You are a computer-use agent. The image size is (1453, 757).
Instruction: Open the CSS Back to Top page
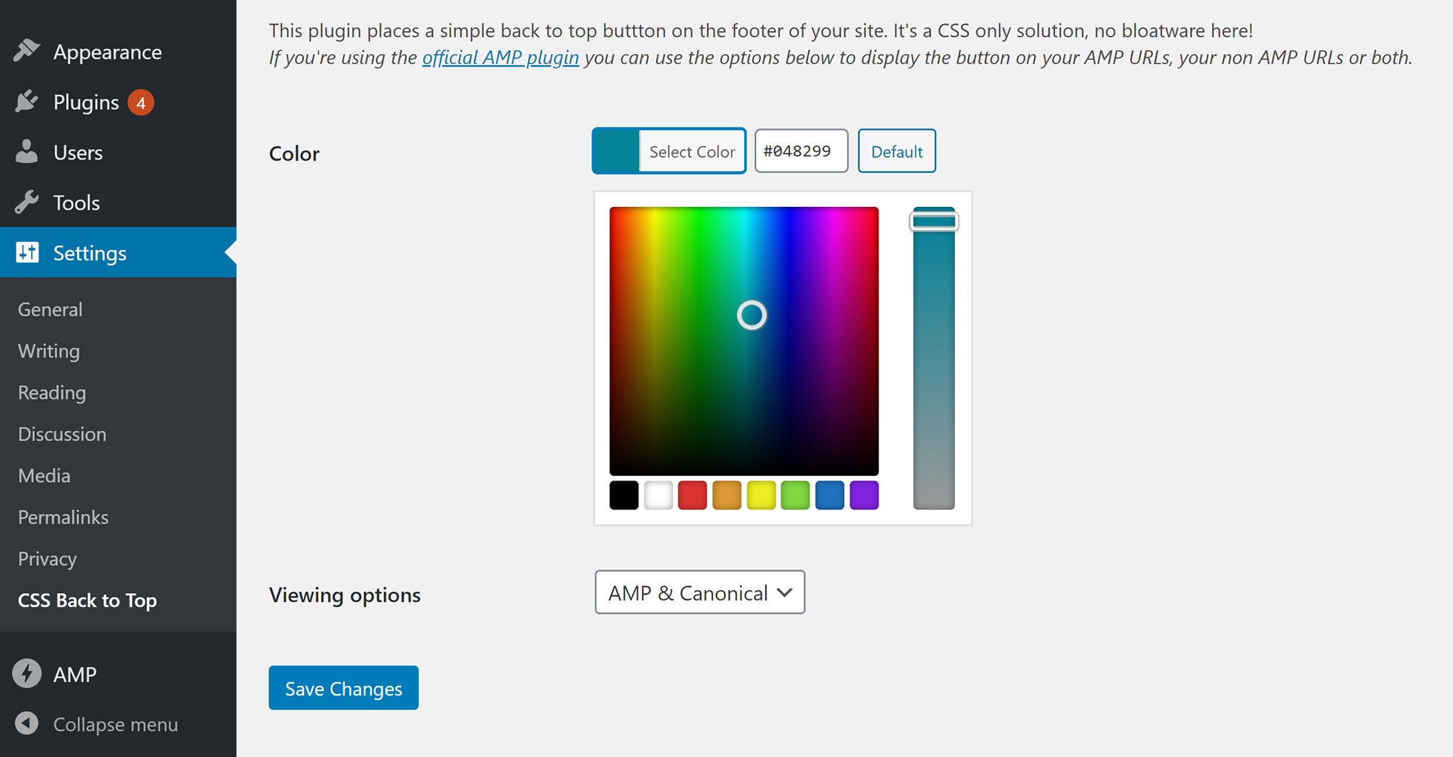pyautogui.click(x=87, y=600)
